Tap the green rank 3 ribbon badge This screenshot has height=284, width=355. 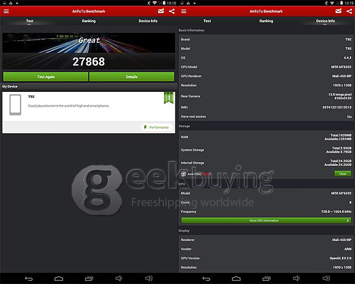click(169, 98)
